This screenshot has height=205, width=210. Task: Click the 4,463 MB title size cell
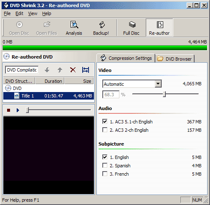(x=83, y=96)
